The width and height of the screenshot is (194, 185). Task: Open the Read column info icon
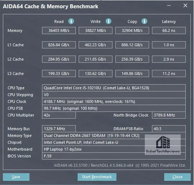pos(71,21)
